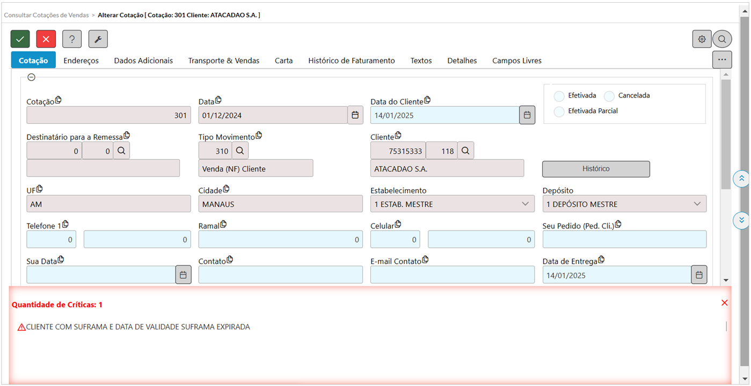Image resolution: width=751 pixels, height=386 pixels.
Task: Switch to the Endereços tab
Action: [81, 61]
